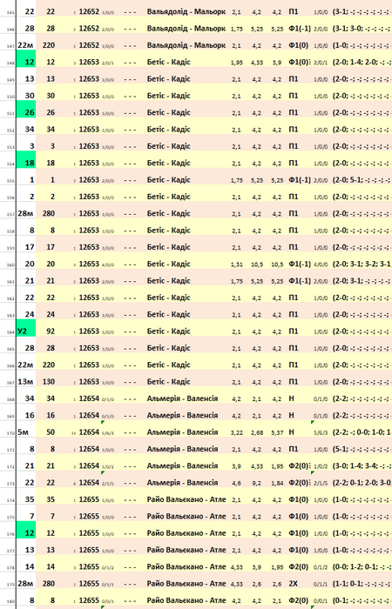Click 'П1' in row 171
Image resolution: width=392 pixels, height=609 pixels.
click(x=294, y=450)
